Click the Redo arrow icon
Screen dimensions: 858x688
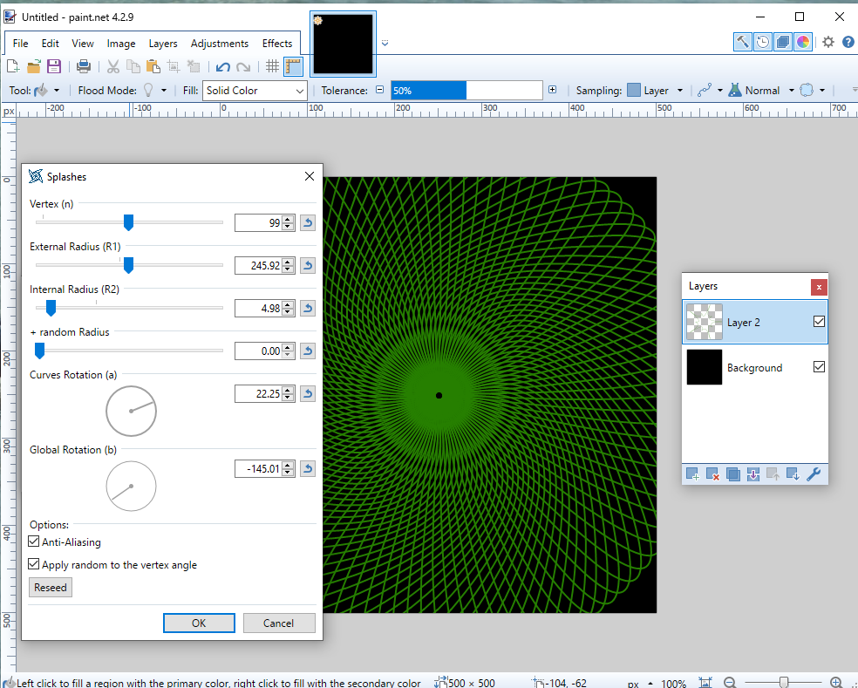coord(243,67)
